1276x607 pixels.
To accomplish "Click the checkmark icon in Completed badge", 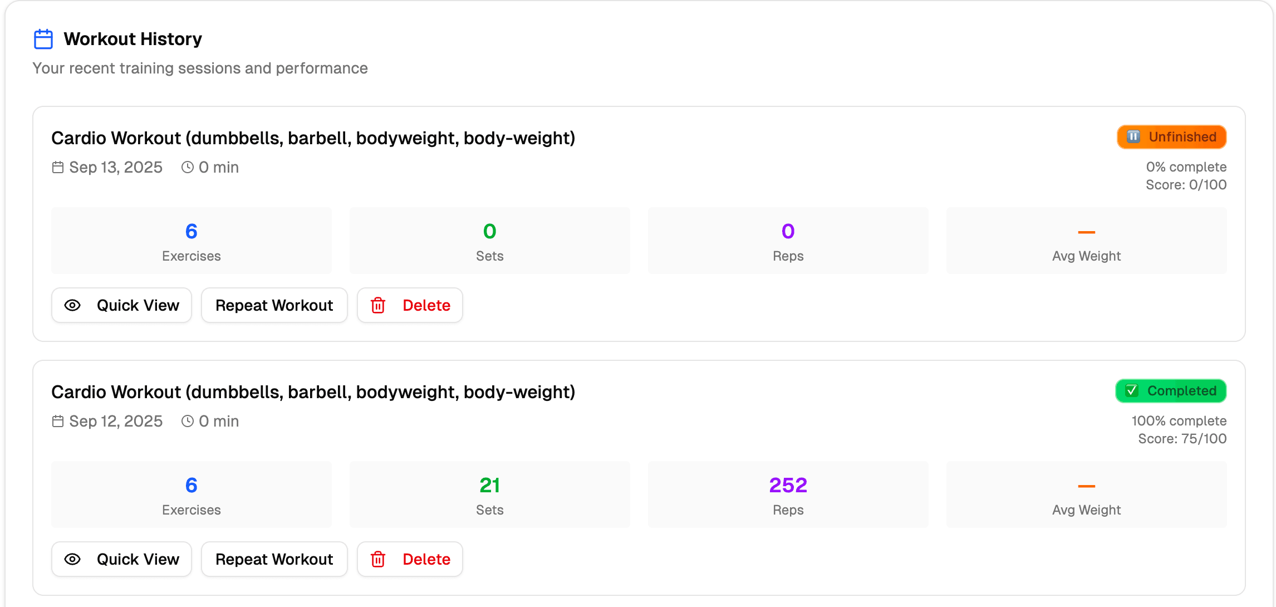I will point(1132,391).
